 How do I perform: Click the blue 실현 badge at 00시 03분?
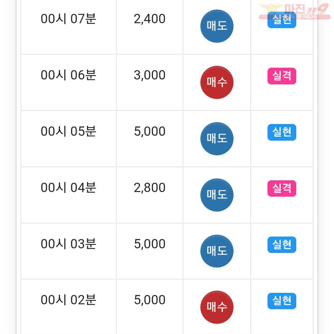tap(282, 245)
